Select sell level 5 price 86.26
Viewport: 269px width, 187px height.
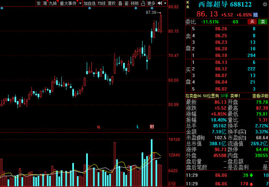pos(221,29)
